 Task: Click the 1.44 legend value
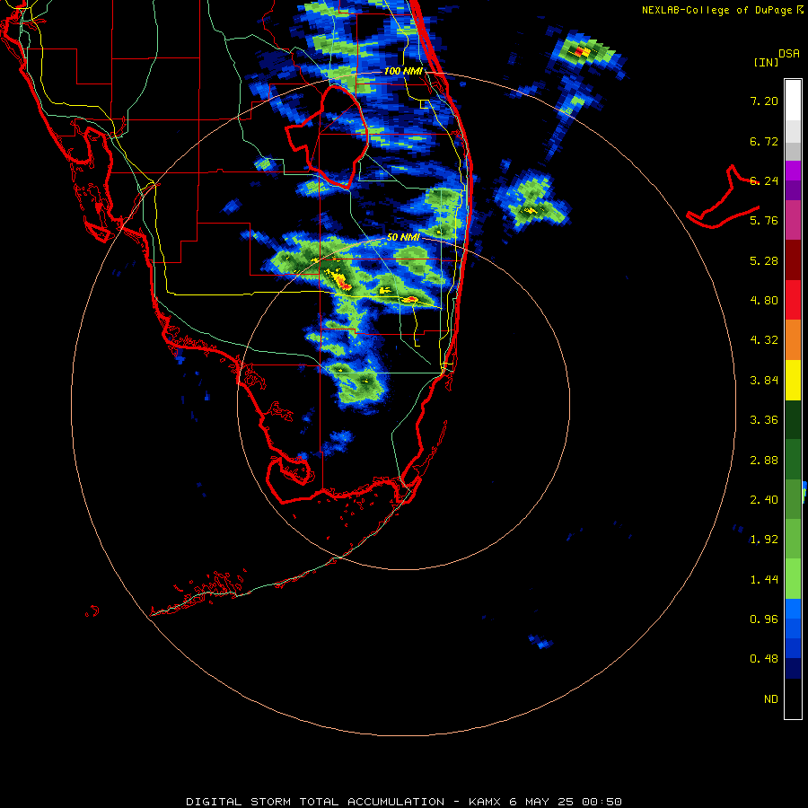coord(764,580)
